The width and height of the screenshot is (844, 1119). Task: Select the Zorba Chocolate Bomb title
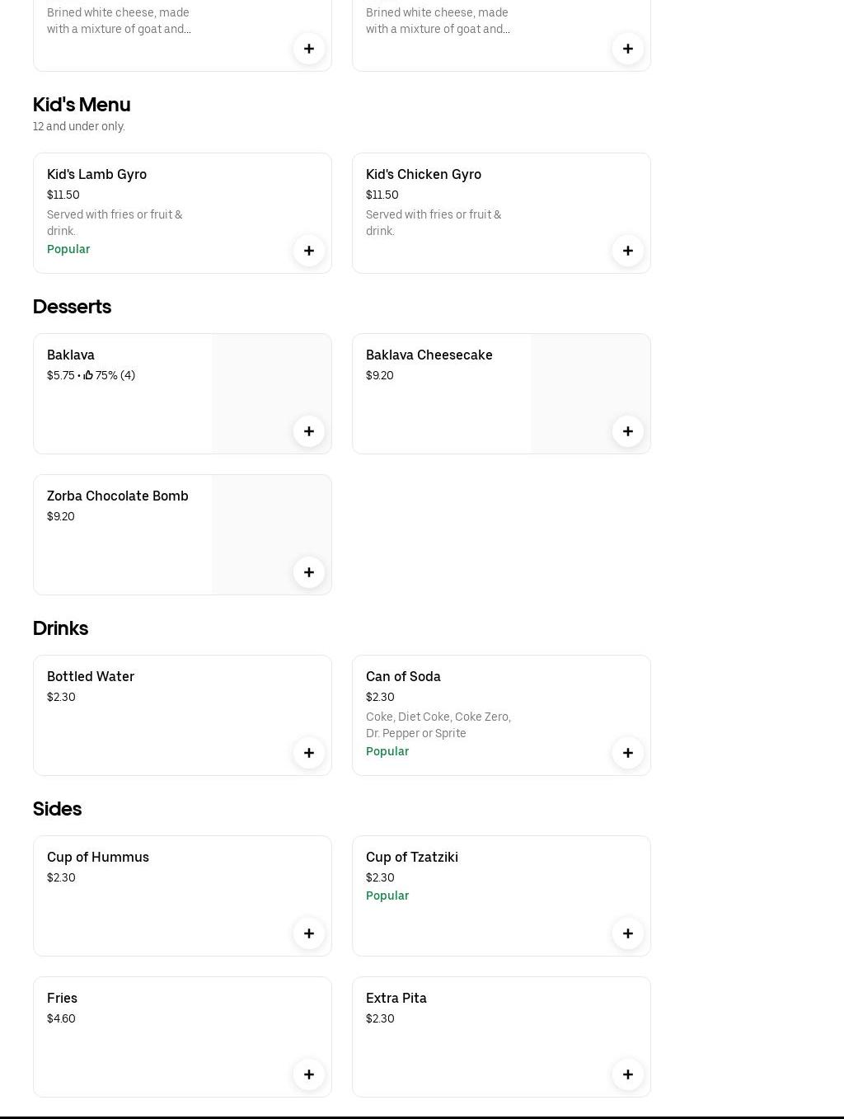point(117,496)
